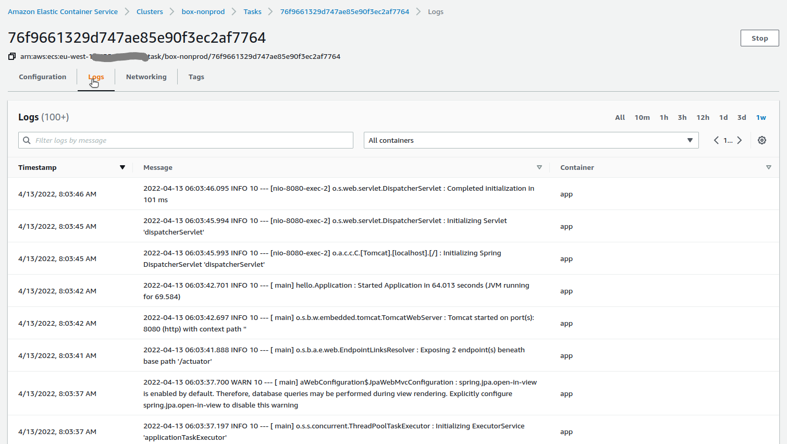Expand the All containers dropdown
Viewport: 787px width, 444px height.
tap(690, 140)
